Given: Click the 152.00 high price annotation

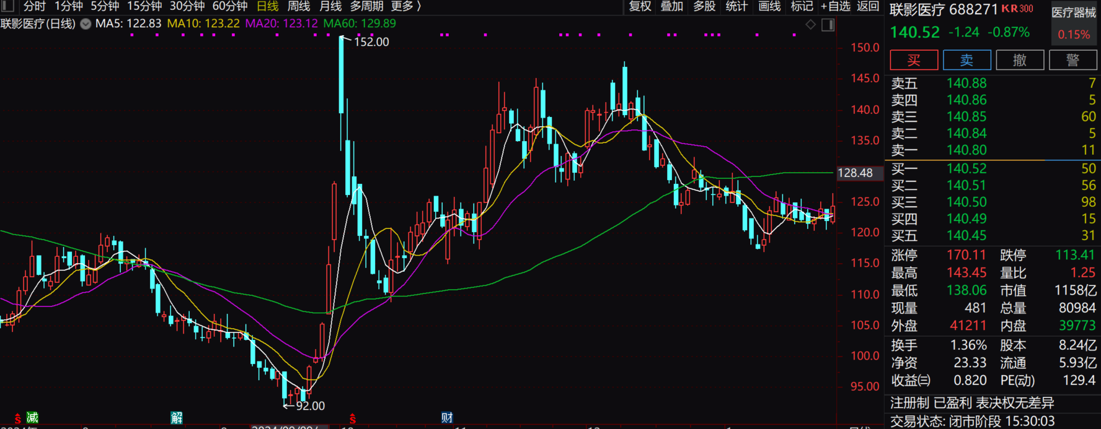Looking at the screenshot, I should pos(371,42).
